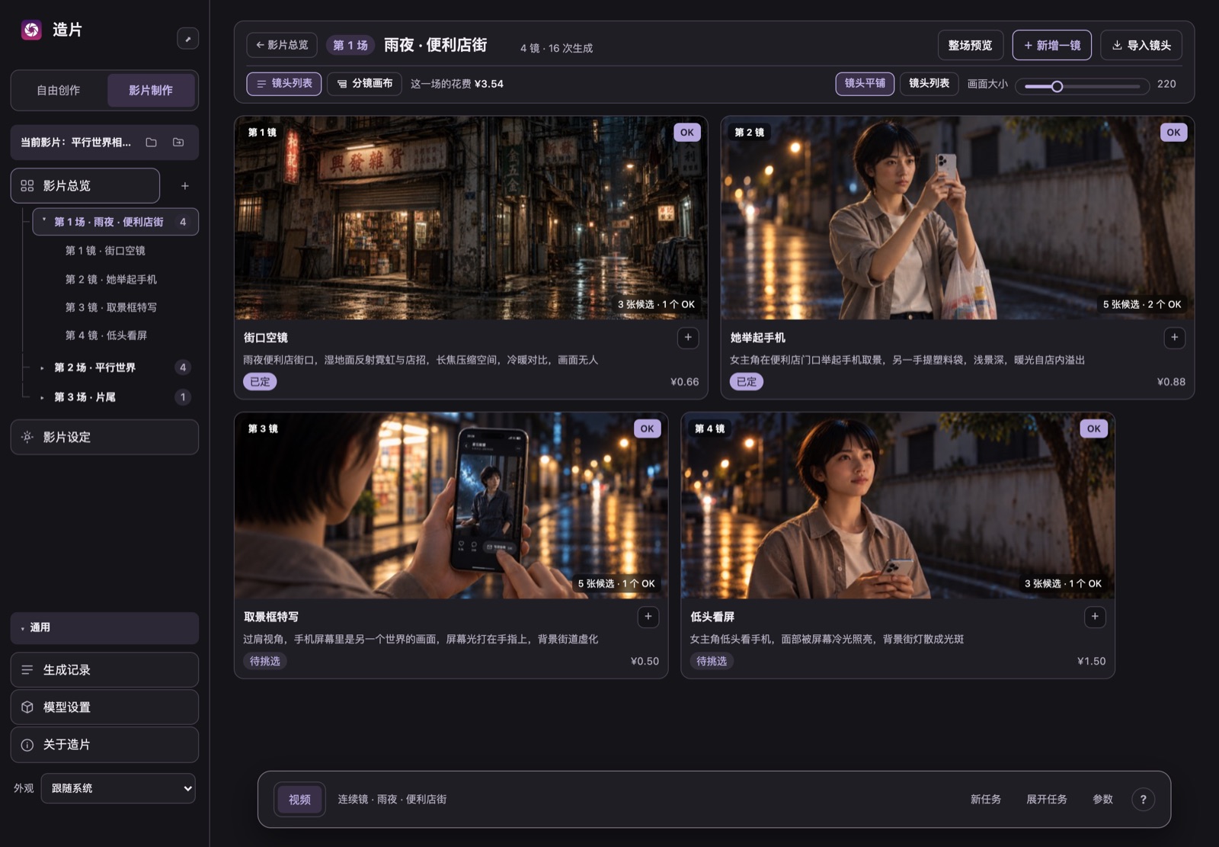This screenshot has width=1219, height=847.
Task: Click 参数 in bottom bar
Action: click(x=1102, y=799)
